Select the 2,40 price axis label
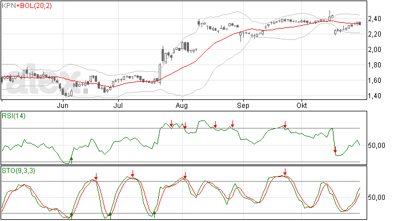The image size is (394, 221). [375, 19]
